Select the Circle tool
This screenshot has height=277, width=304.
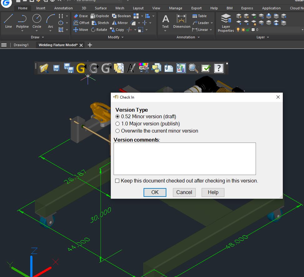37,21
